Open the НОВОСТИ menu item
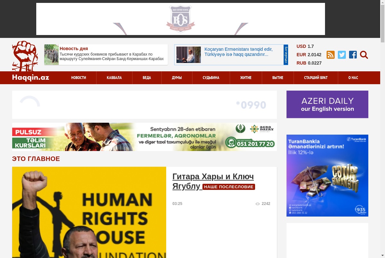The image size is (385, 258). pos(79,78)
